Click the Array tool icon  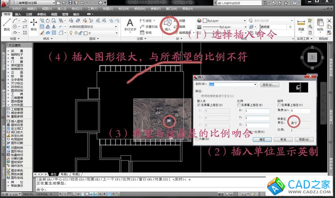tap(54, 33)
